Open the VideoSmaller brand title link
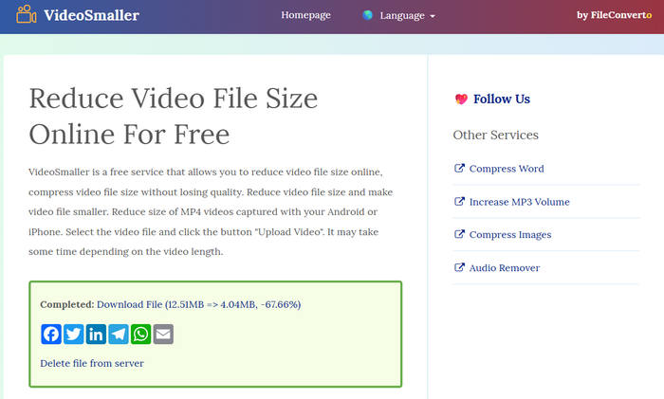 tap(91, 15)
